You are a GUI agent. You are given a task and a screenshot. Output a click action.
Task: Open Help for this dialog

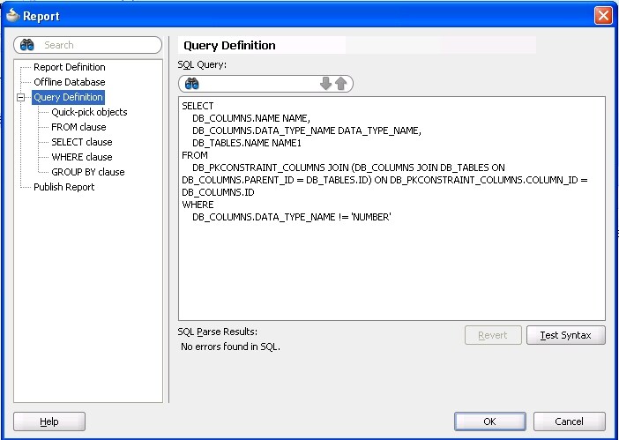pyautogui.click(x=49, y=421)
